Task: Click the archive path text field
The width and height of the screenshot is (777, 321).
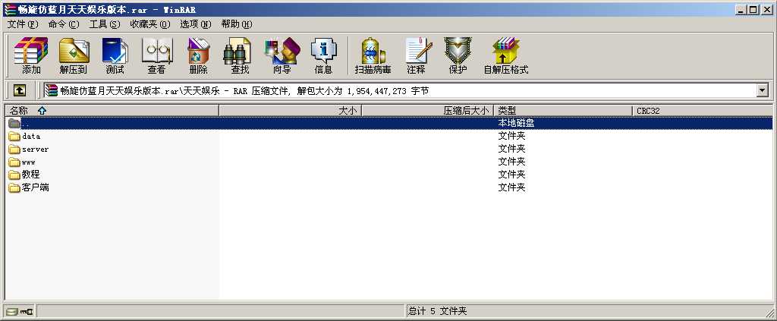Action: click(401, 90)
